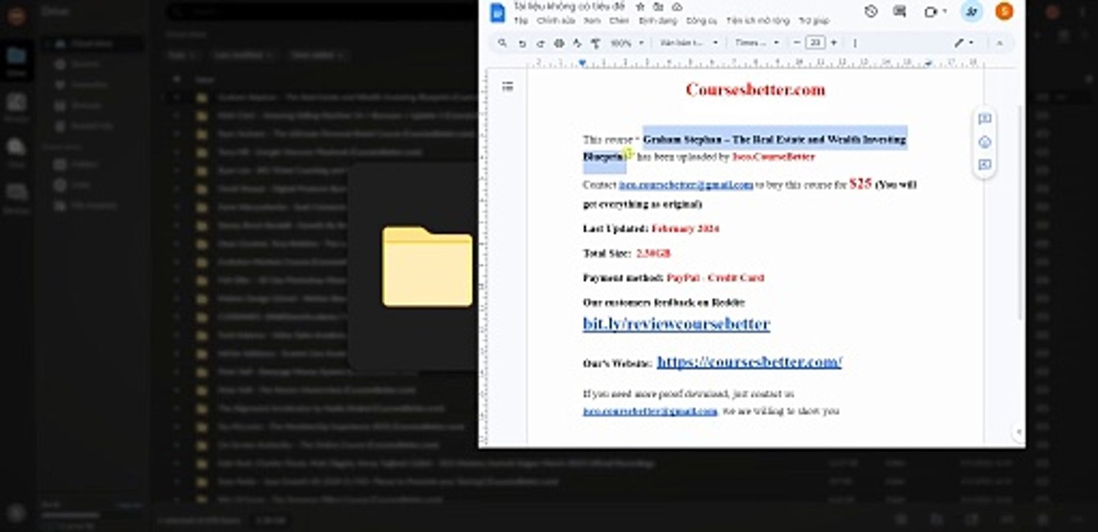Click the font size field showing 23
The width and height of the screenshot is (1098, 532).
point(815,43)
